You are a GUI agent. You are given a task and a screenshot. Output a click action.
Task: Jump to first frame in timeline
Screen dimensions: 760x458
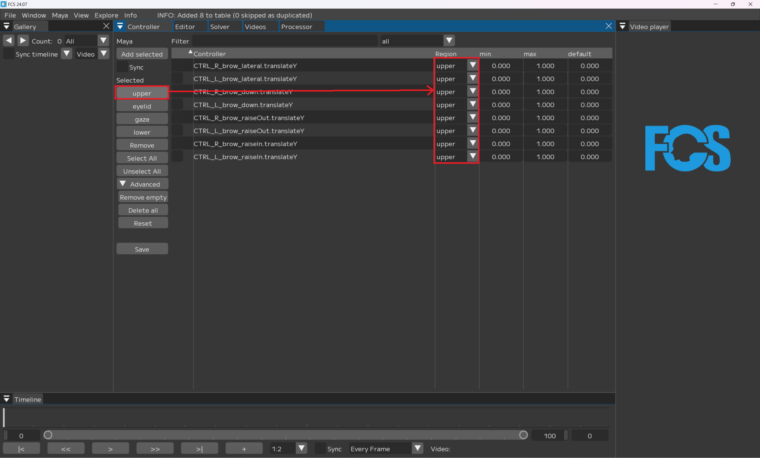point(21,449)
